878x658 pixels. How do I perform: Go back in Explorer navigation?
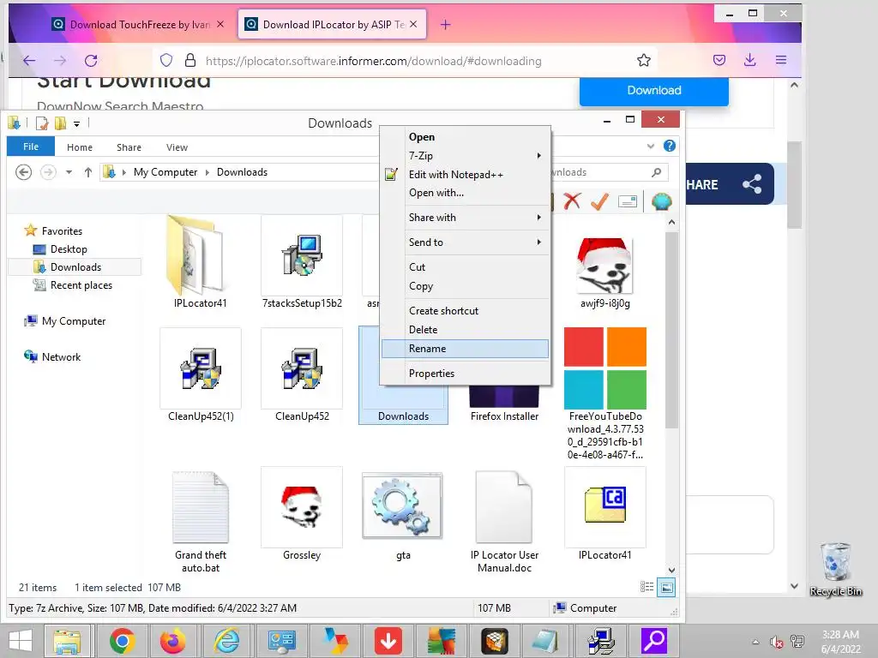23,171
